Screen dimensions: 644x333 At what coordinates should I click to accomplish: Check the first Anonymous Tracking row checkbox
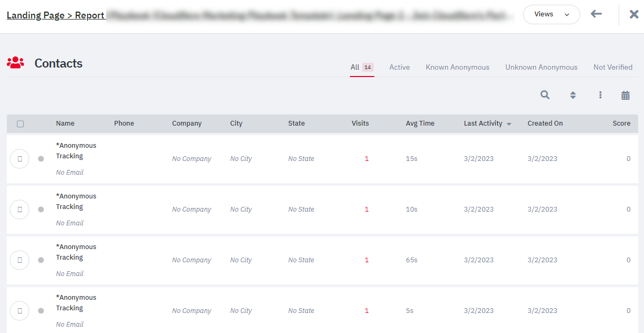20,158
